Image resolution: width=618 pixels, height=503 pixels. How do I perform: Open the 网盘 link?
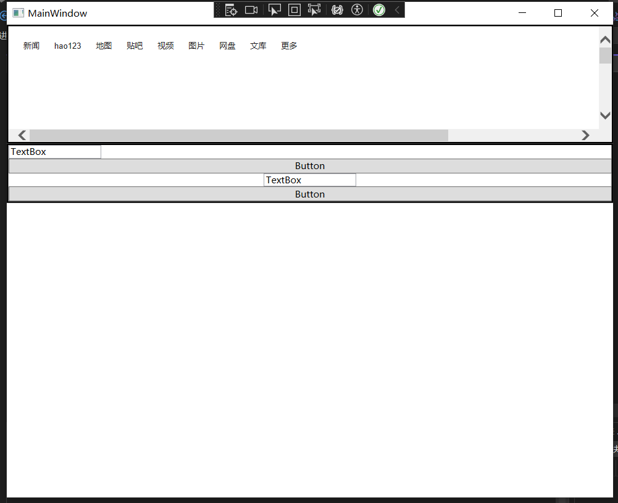tap(227, 46)
